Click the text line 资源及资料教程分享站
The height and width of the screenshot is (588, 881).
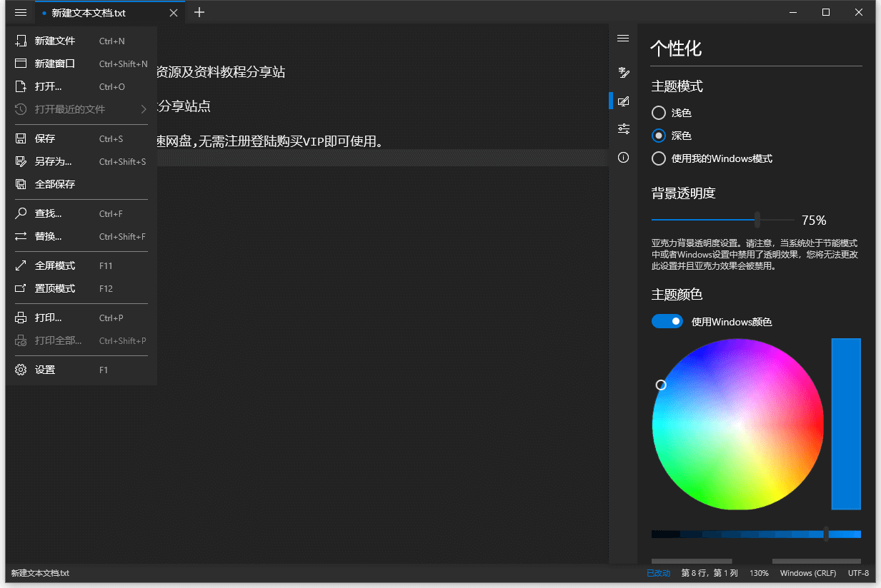221,72
